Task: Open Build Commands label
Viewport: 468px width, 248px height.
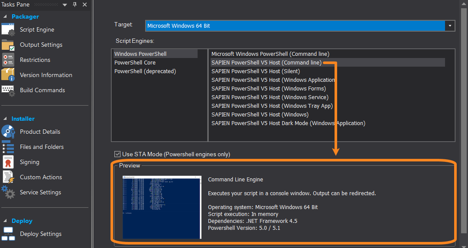Action: (x=42, y=90)
